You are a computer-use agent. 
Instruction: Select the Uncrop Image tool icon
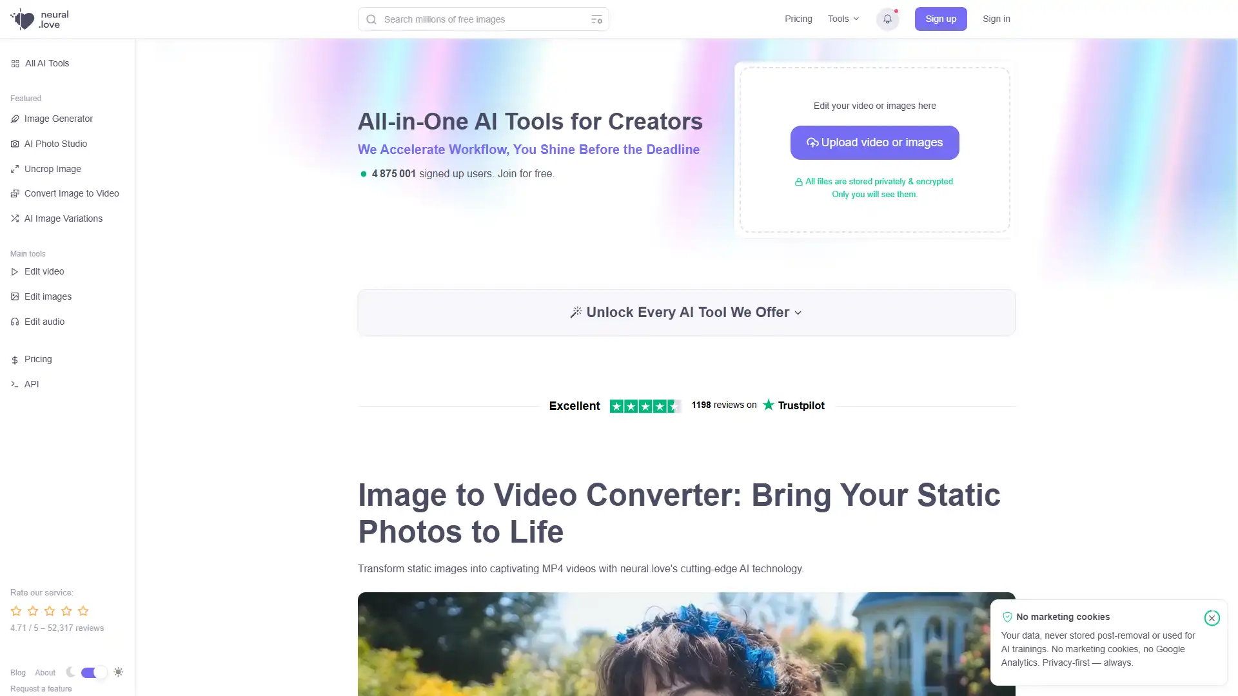click(14, 168)
